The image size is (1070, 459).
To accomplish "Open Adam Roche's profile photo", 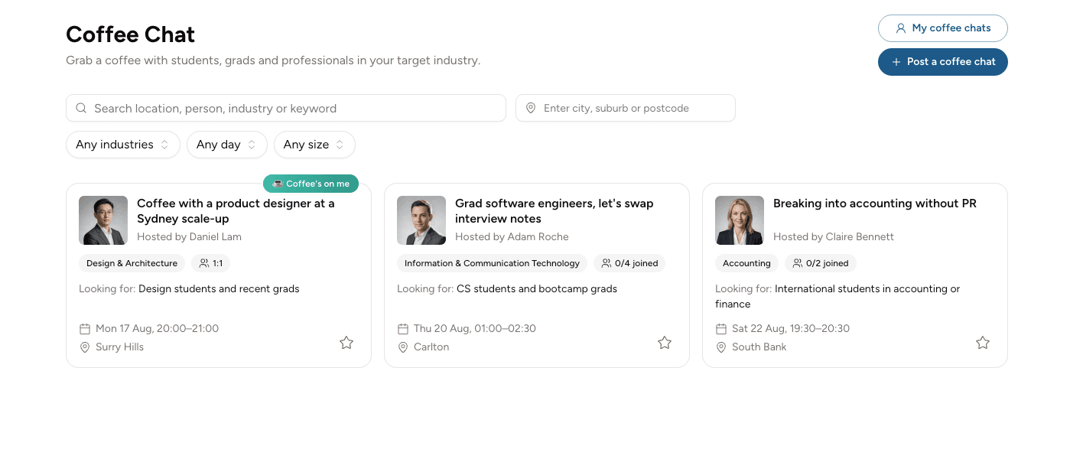I will (x=421, y=220).
